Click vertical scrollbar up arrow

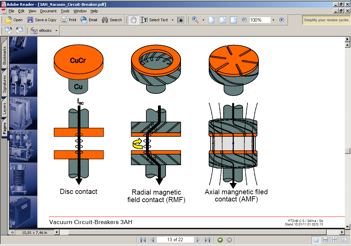pyautogui.click(x=347, y=45)
